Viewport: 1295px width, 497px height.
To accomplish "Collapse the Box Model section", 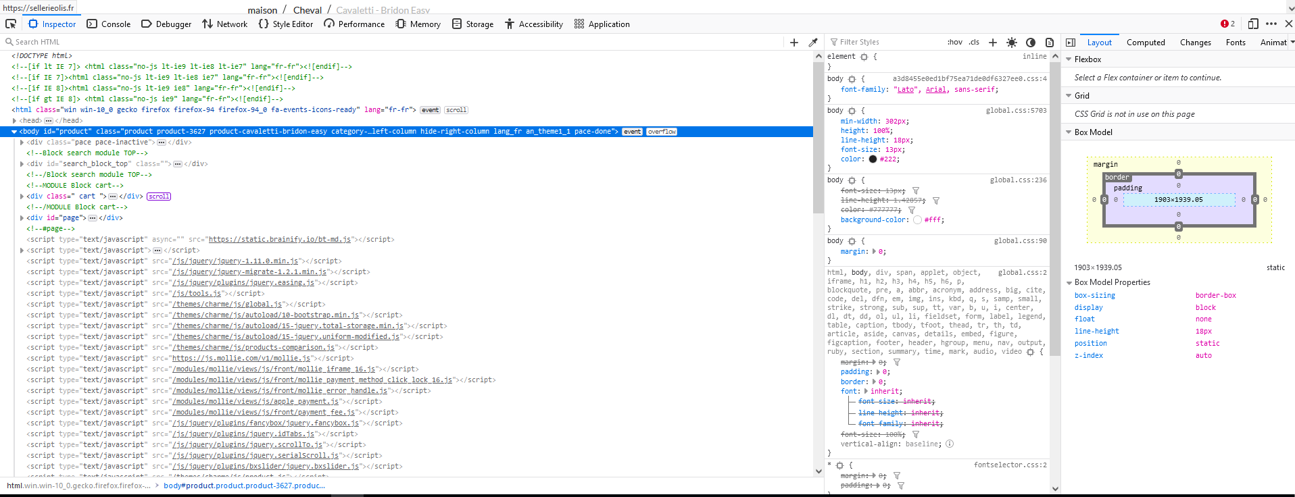I will pyautogui.click(x=1069, y=132).
